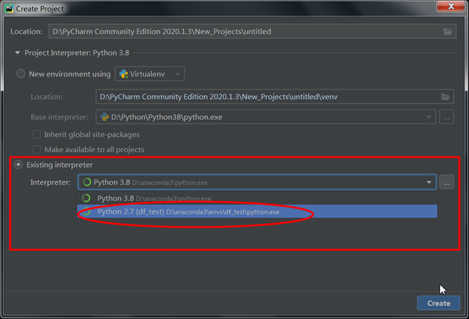Toggle the Interpreter combo box arrow
This screenshot has width=469, height=319.
(x=428, y=182)
